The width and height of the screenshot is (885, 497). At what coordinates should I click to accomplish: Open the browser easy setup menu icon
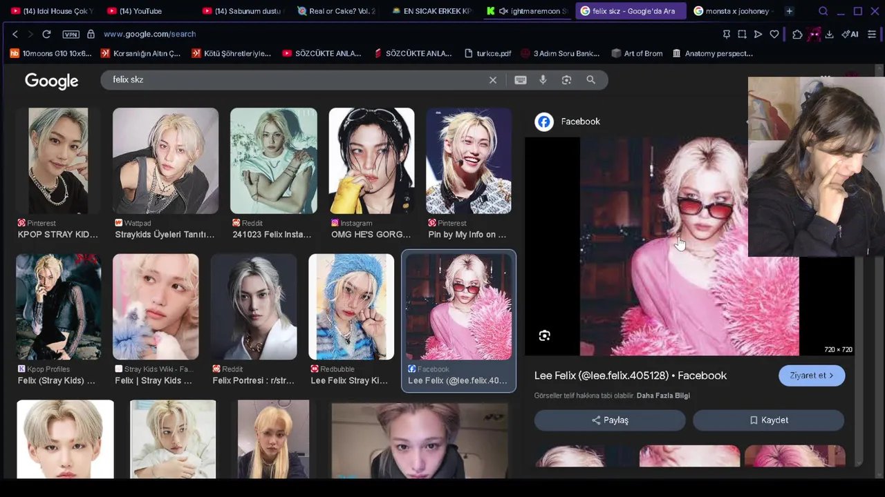[x=872, y=34]
